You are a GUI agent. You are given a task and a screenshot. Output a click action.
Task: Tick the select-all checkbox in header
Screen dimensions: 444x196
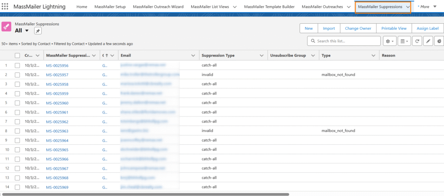pos(17,56)
